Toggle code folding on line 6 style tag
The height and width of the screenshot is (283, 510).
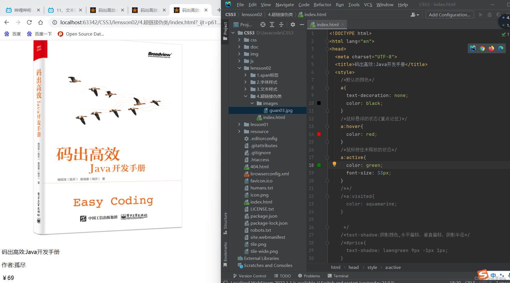(x=327, y=72)
